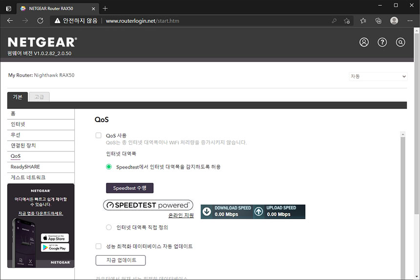420x280 pixels.
Task: Click the NETGEAR app phone thumbnail
Action: (24, 242)
